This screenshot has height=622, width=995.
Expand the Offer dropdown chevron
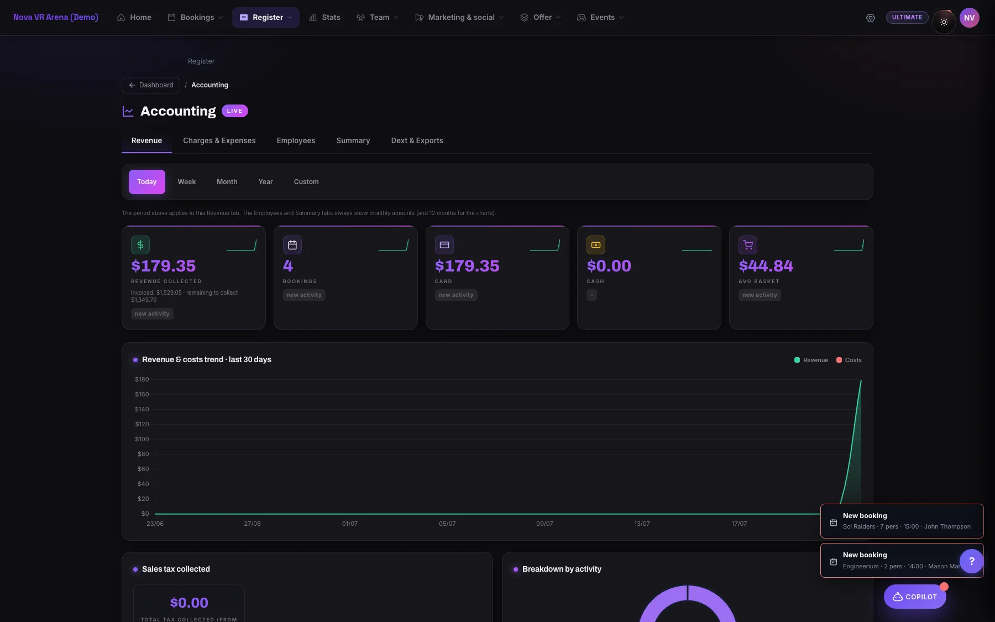[x=558, y=18]
